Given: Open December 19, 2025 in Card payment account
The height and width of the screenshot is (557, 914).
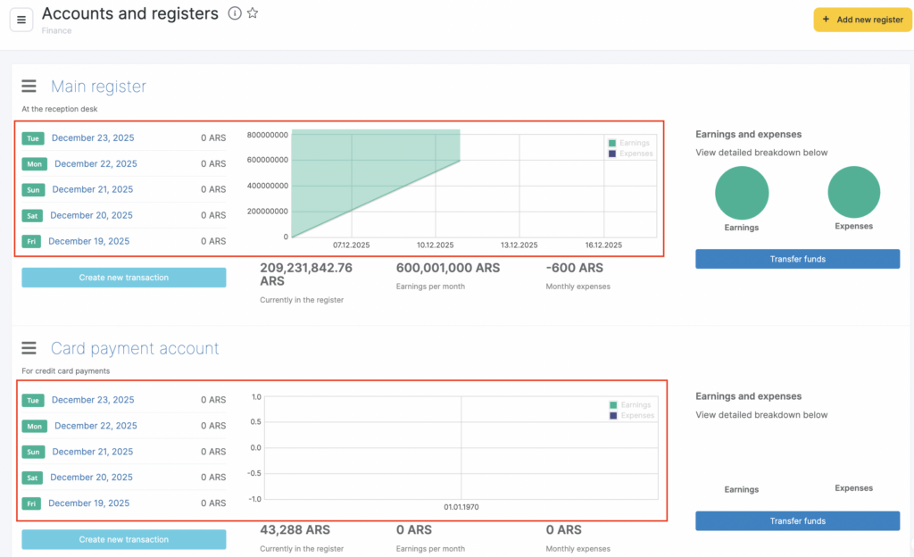Looking at the screenshot, I should [x=88, y=503].
